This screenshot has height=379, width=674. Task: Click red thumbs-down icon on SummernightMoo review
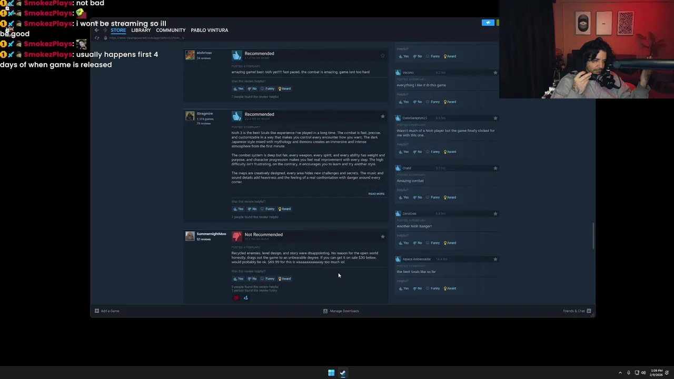pos(237,236)
